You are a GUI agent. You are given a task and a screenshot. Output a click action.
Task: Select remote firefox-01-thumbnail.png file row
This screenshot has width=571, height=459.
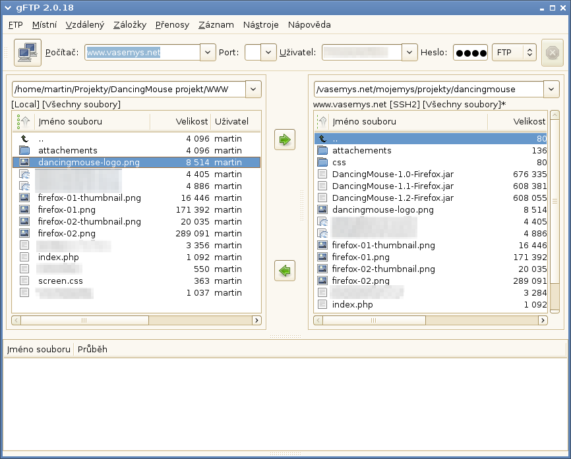point(431,245)
